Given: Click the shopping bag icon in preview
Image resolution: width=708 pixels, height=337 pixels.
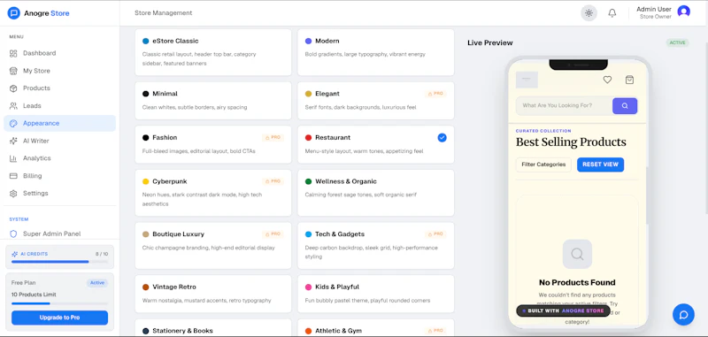Looking at the screenshot, I should pyautogui.click(x=629, y=80).
